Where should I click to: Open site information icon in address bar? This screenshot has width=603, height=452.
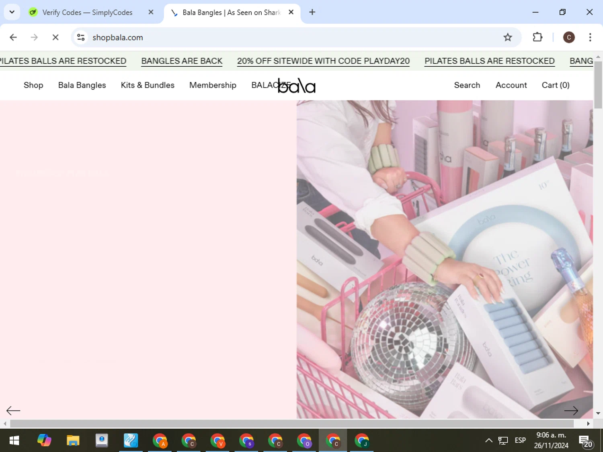[x=81, y=37]
